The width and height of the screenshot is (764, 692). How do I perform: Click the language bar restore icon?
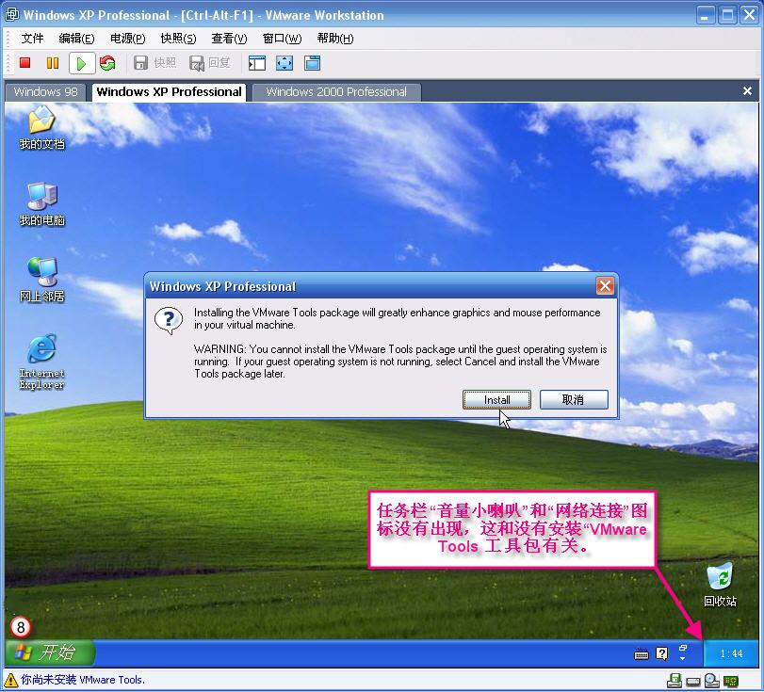click(x=683, y=648)
